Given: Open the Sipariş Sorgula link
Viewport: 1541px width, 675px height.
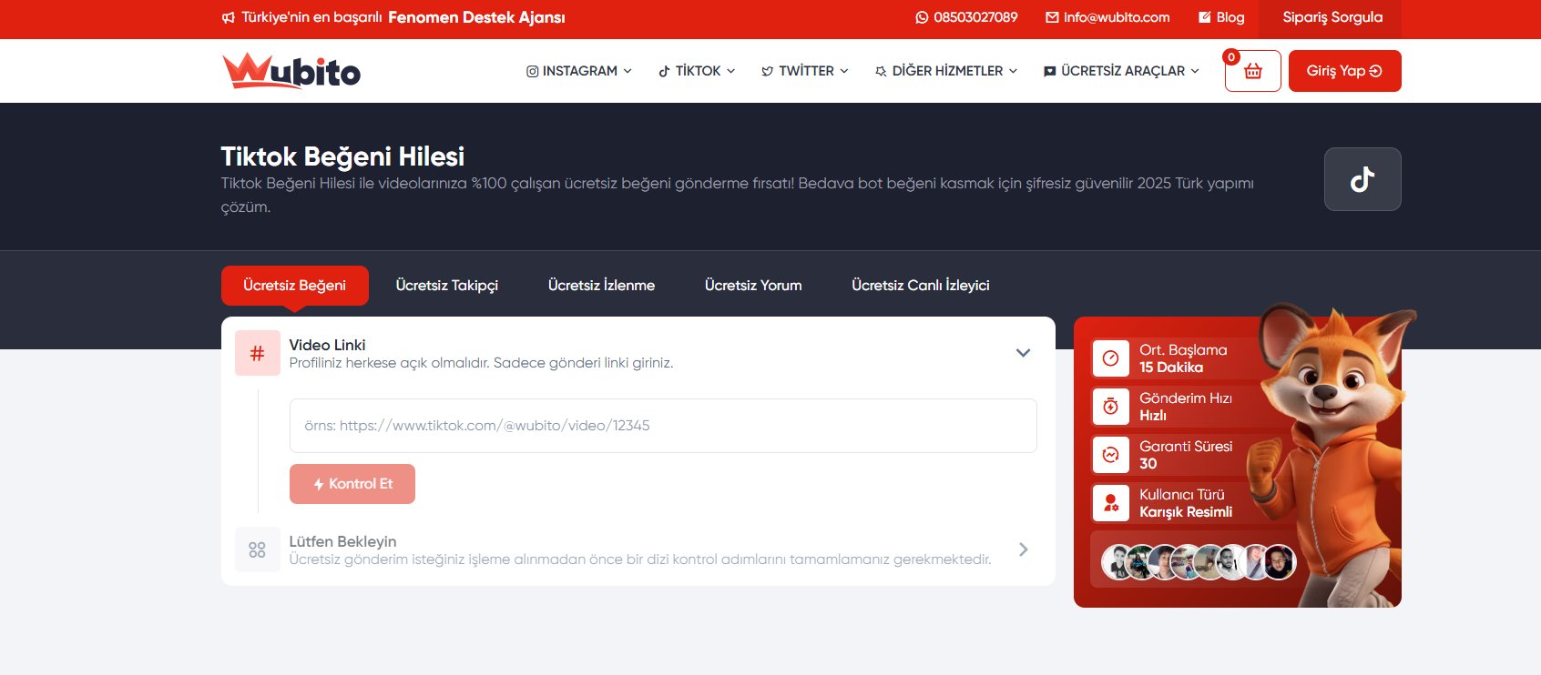Looking at the screenshot, I should coord(1332,17).
